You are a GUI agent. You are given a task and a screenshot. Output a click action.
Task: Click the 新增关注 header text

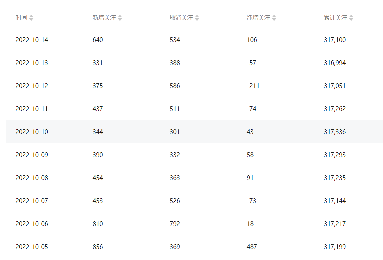(104, 18)
